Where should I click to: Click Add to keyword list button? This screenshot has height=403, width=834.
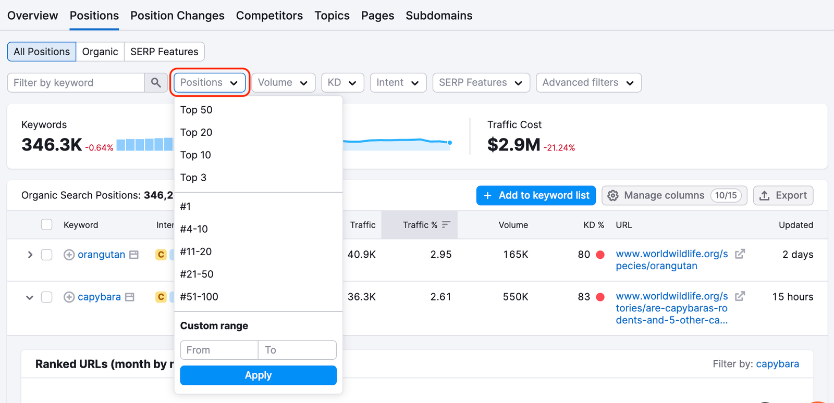coord(536,195)
